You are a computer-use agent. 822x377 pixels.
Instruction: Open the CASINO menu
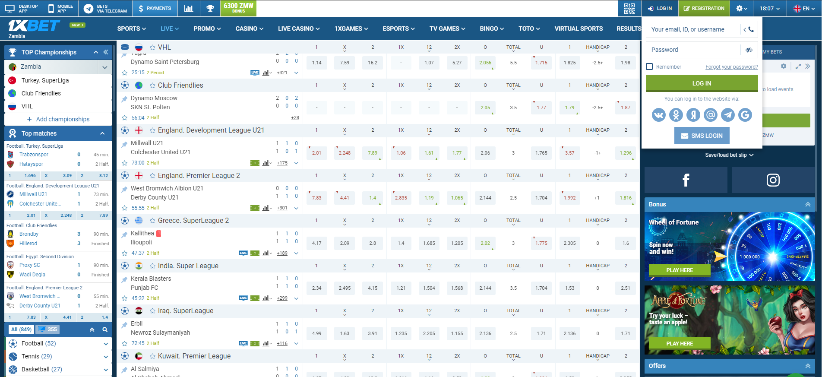click(250, 29)
